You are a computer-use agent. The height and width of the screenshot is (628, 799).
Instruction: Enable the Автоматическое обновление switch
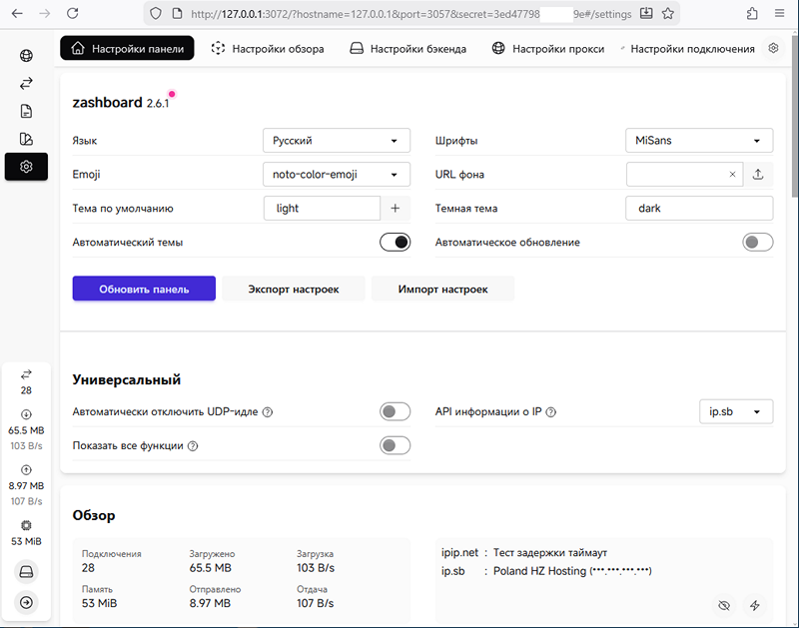click(x=758, y=243)
